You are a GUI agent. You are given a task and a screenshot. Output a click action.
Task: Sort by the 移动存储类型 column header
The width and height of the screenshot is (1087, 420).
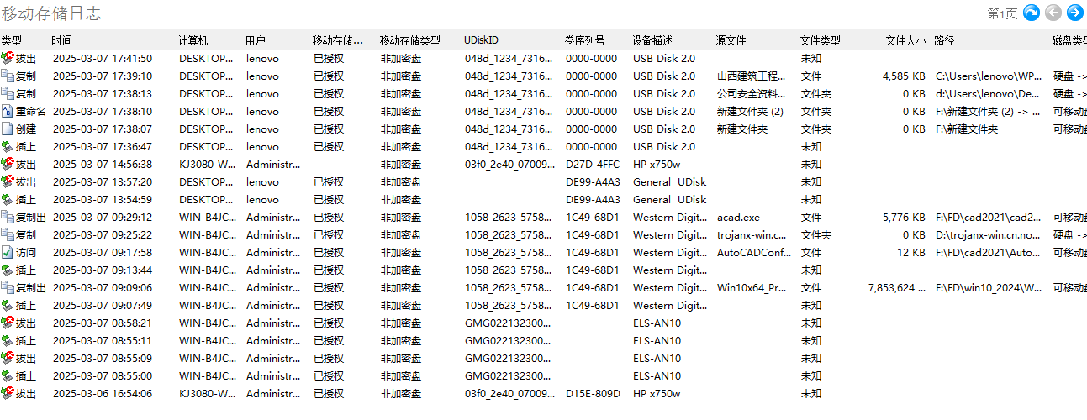click(x=409, y=40)
